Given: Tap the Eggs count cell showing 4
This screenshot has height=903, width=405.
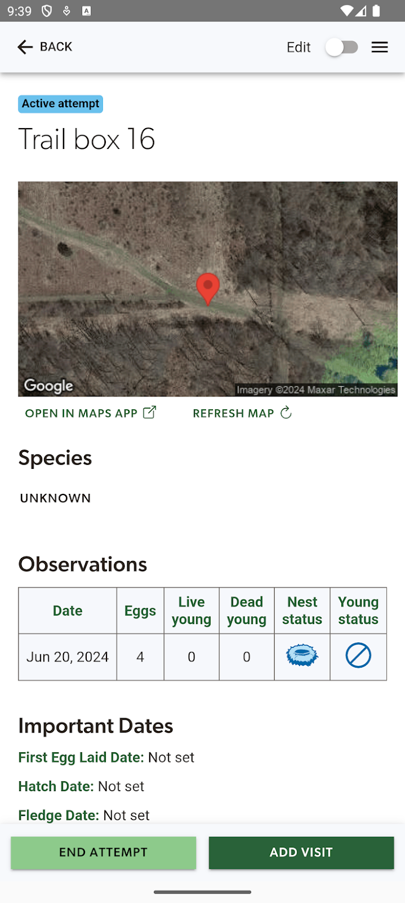Looking at the screenshot, I should coord(140,657).
